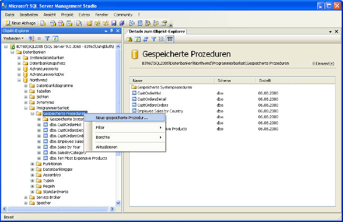Open the toolbar options overflow arrow
Image resolution: width=343 pixels, height=222 pixels.
[x=171, y=24]
